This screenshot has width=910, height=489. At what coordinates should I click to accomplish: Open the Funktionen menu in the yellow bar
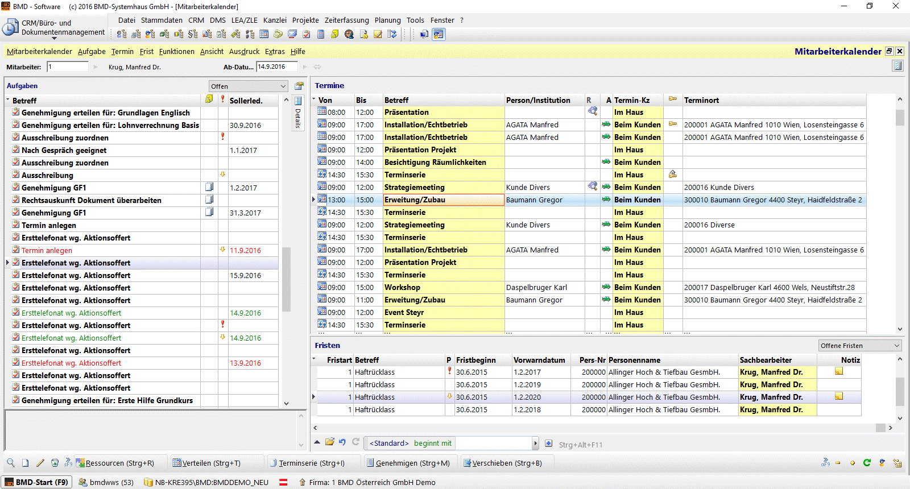(176, 51)
